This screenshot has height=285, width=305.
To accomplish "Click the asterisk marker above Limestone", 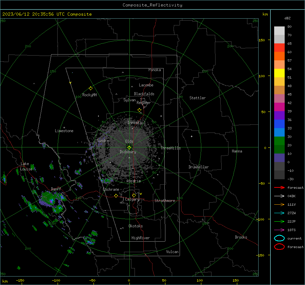I will click(64, 128).
